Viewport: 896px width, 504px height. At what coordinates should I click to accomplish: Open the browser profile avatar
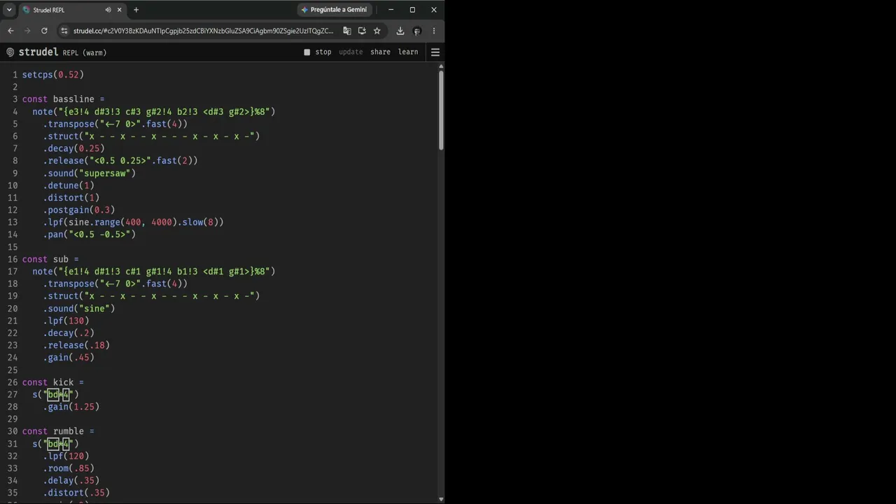point(416,31)
